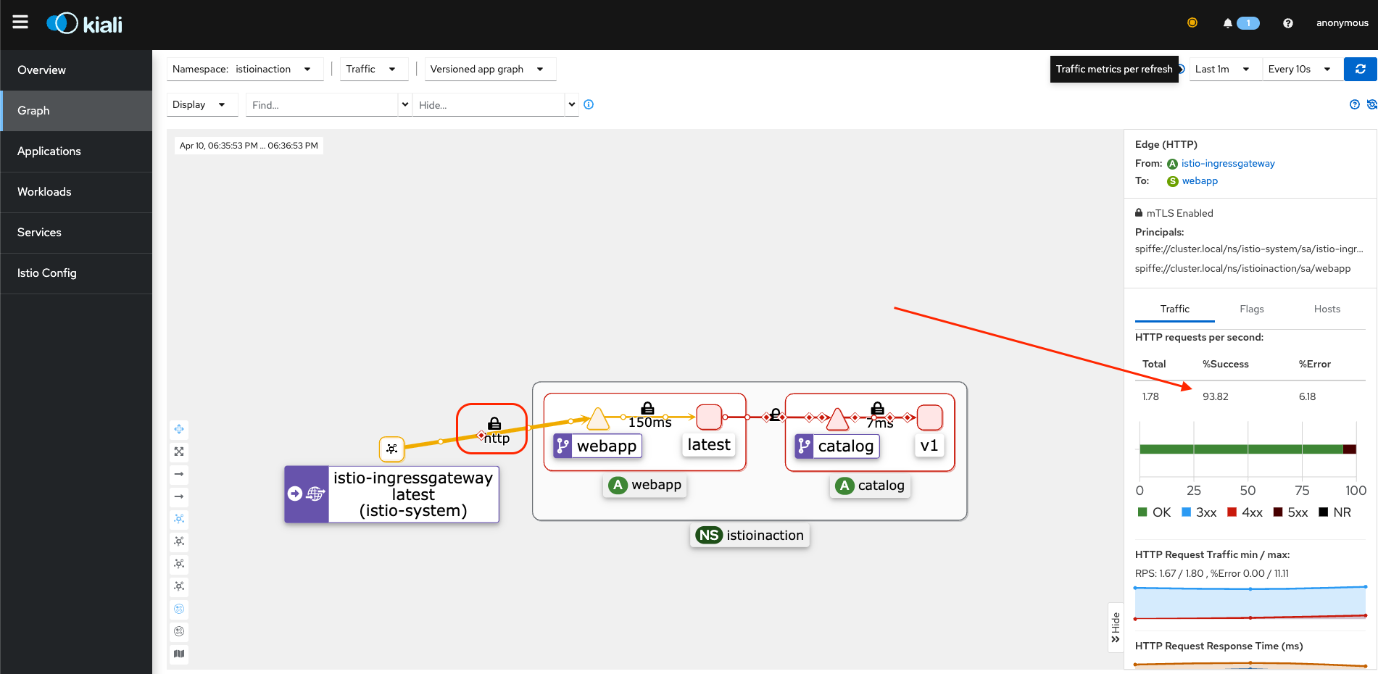Click the black NR legend swatch

(x=1323, y=512)
